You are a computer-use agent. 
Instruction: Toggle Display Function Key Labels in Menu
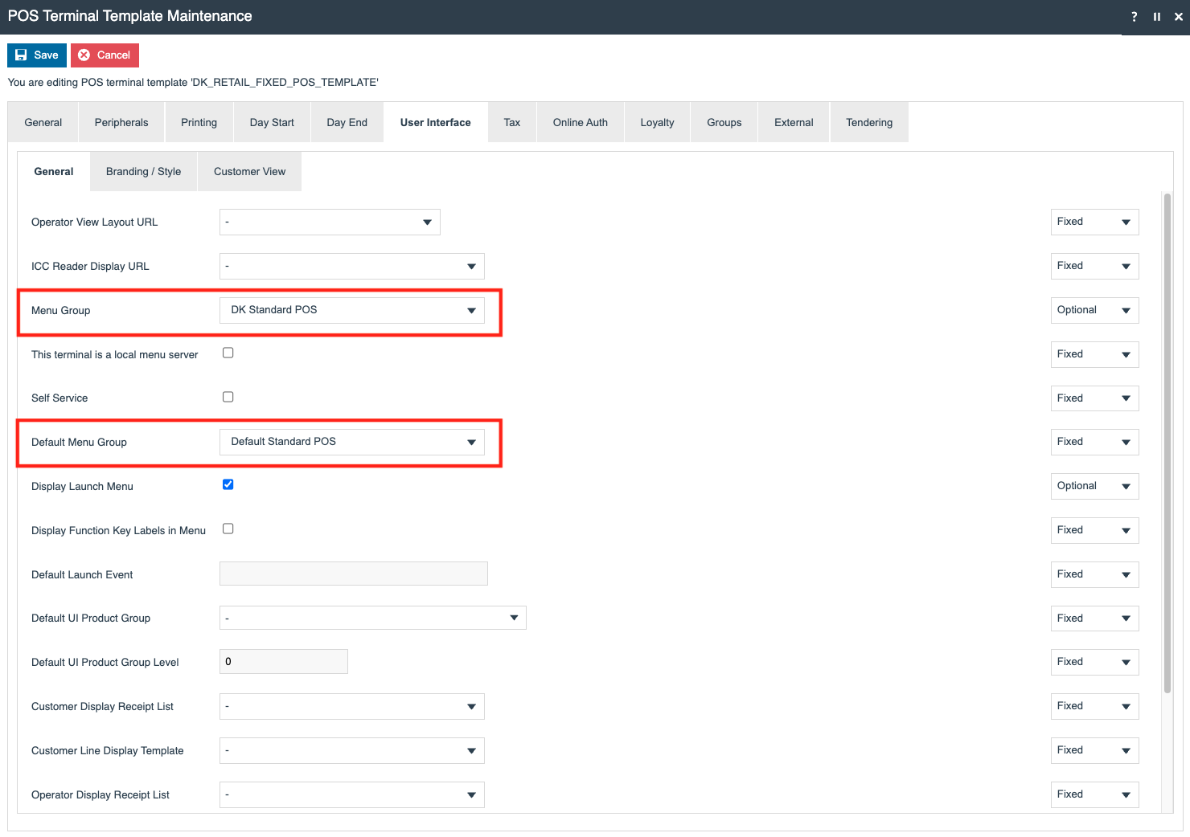click(x=228, y=529)
